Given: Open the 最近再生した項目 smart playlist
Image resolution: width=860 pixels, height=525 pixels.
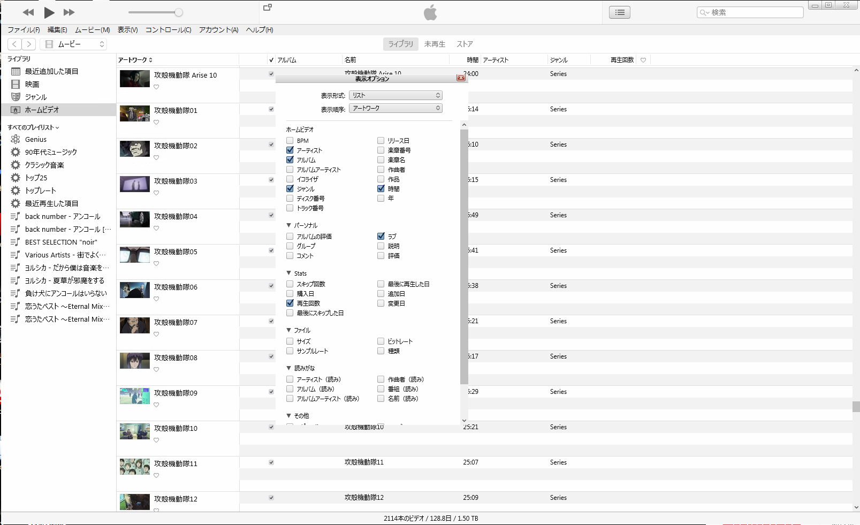Looking at the screenshot, I should click(x=58, y=203).
